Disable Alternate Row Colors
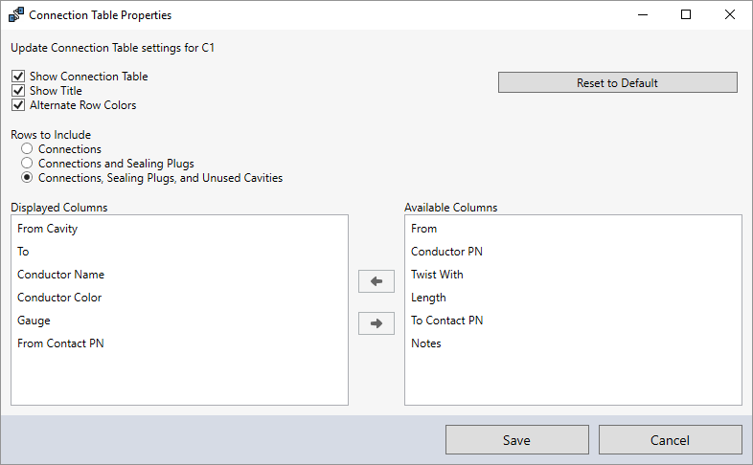Screen dimensions: 753x465 click(18, 105)
